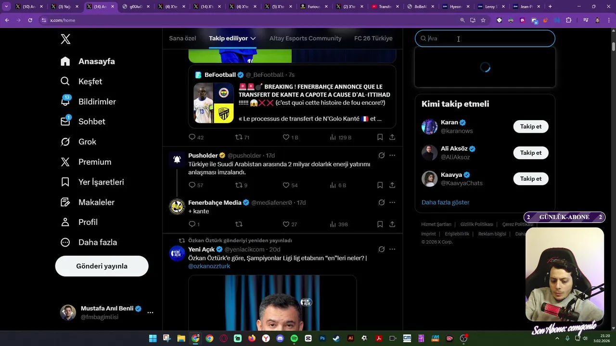Open Makaleler articles
This screenshot has height=346, width=616.
[88, 202]
